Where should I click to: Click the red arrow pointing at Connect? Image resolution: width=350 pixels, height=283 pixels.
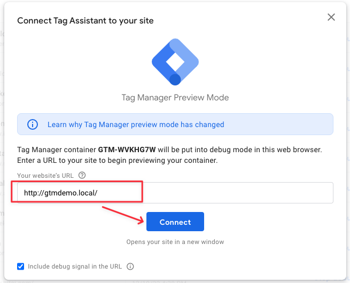[123, 215]
